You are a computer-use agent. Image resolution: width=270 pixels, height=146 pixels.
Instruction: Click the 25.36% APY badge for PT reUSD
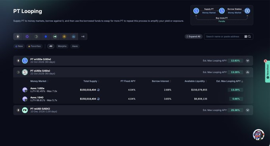click(235, 110)
